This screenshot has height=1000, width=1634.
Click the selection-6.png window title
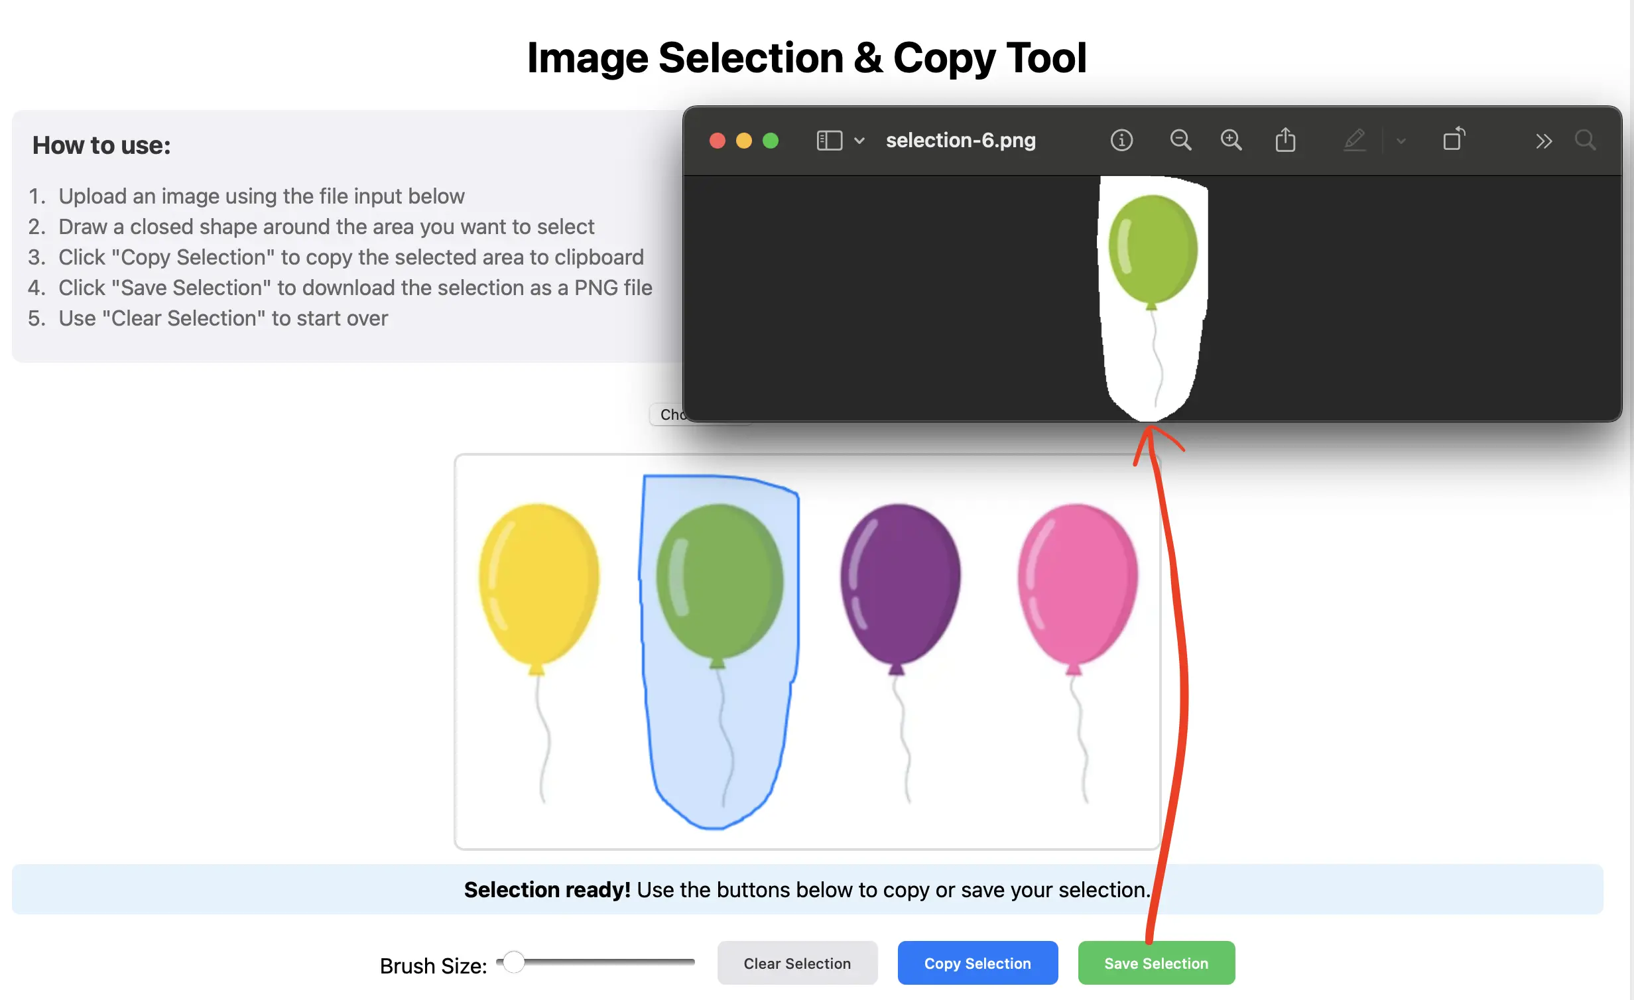pyautogui.click(x=960, y=141)
